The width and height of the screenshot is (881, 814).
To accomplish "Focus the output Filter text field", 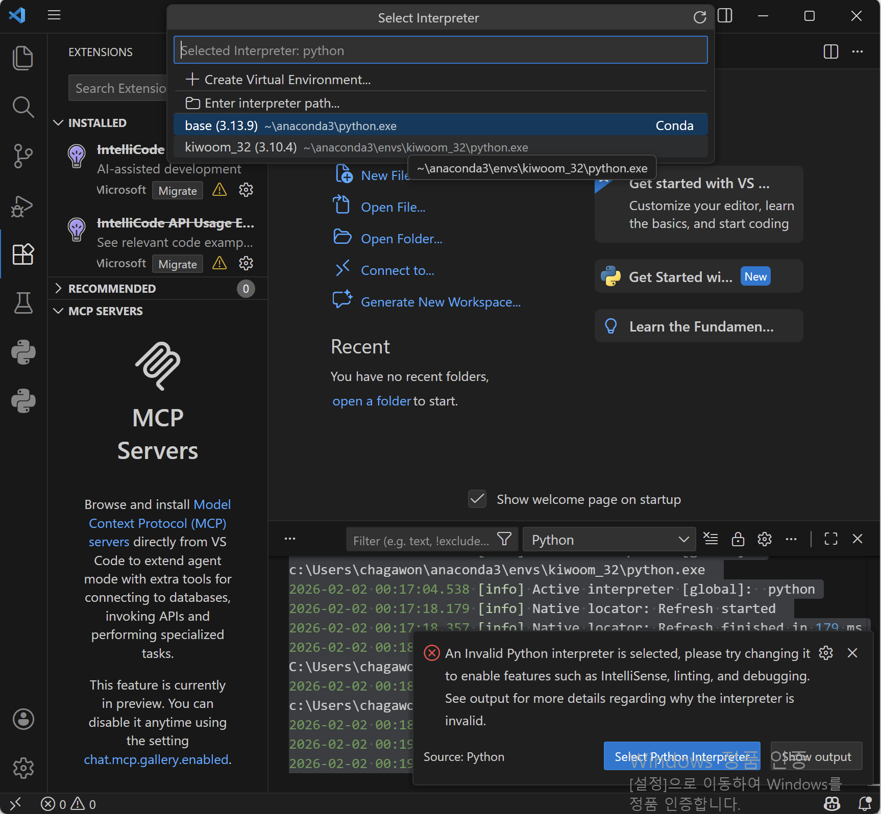I will (x=422, y=540).
